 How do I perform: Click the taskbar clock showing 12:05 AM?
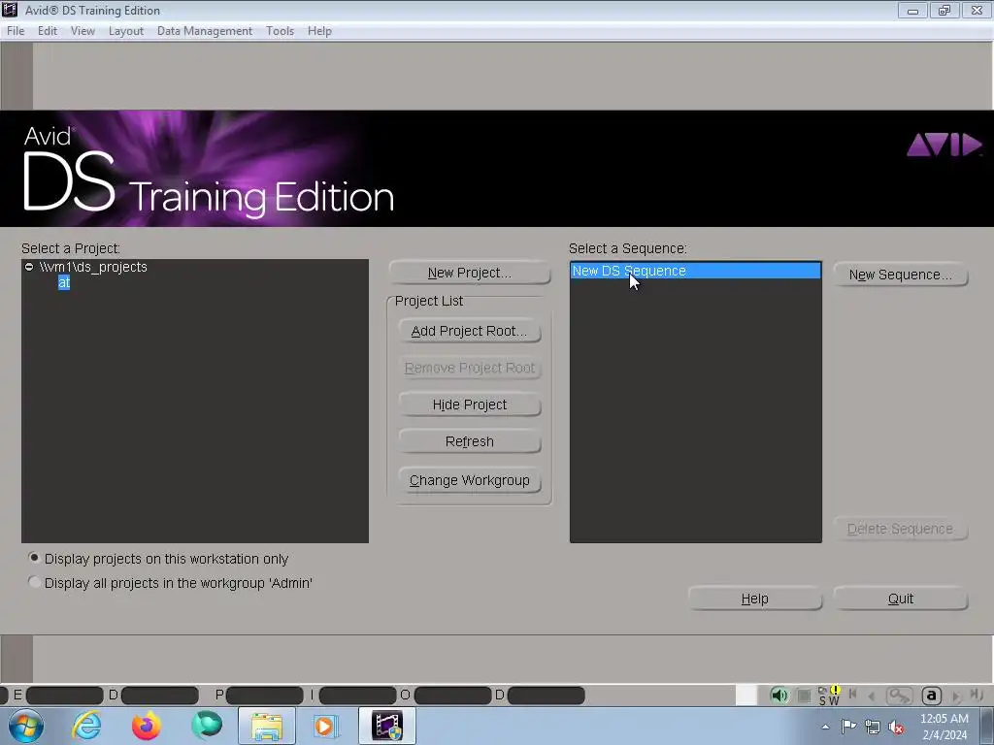tap(944, 727)
